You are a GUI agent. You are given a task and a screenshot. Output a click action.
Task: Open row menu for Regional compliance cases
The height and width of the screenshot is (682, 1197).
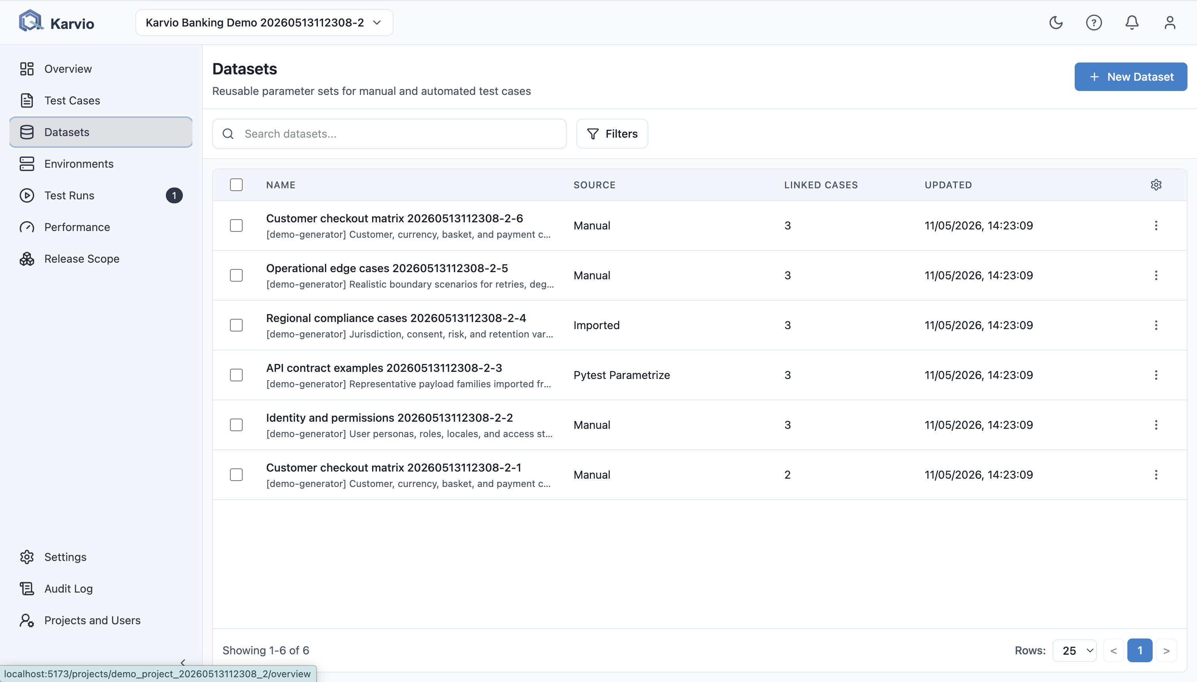[x=1156, y=325]
